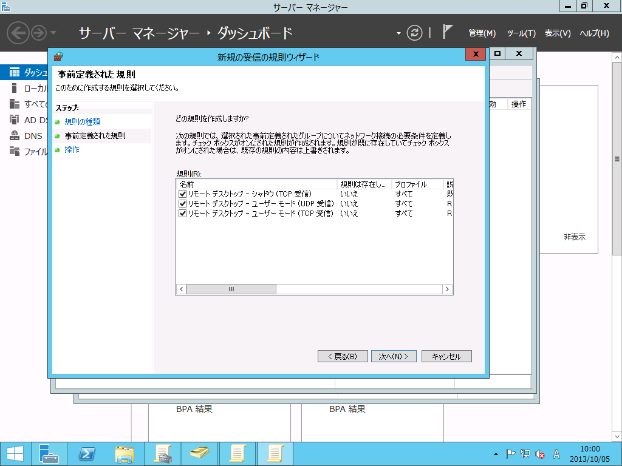Screen dimensions: 622x466
Task: Select the Local Server sidebar icon
Action: tap(15, 88)
